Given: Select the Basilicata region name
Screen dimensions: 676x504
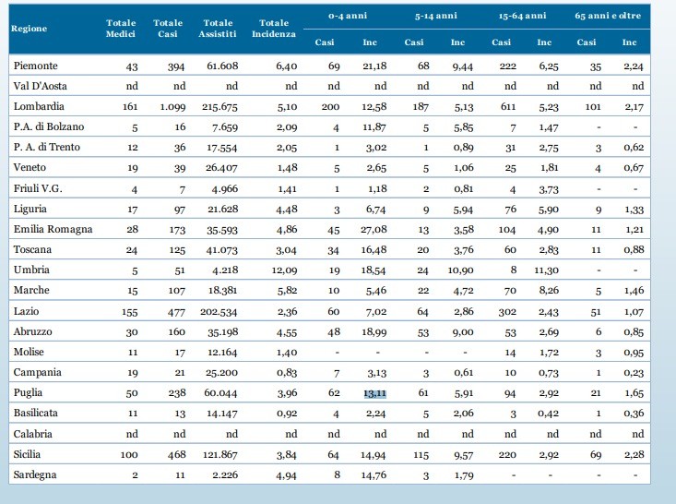Looking at the screenshot, I should (x=35, y=413).
